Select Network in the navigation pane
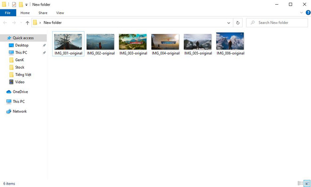 [x=20, y=111]
